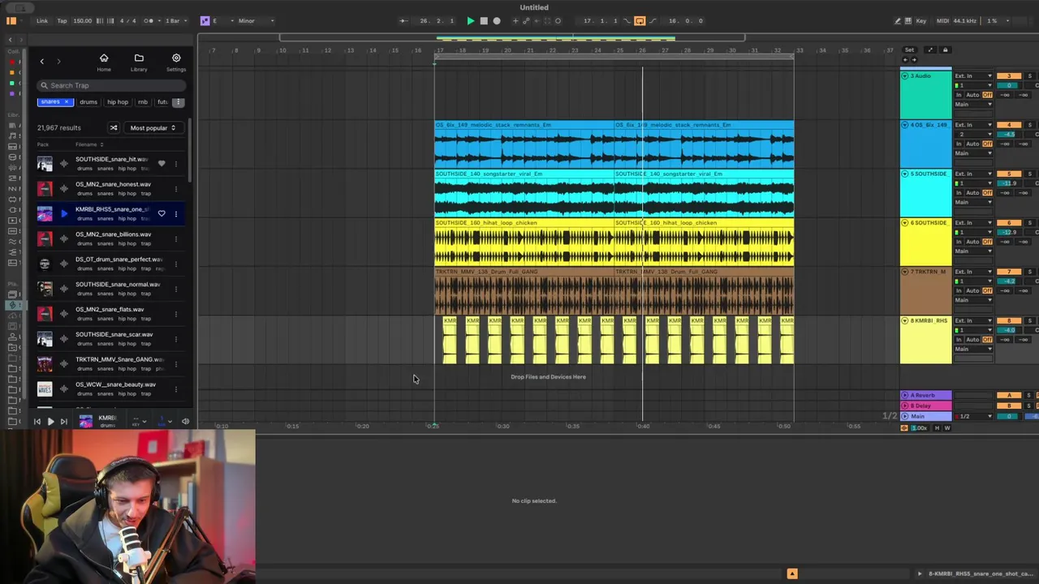Solo the 4 OS_6ix_149 track
This screenshot has width=1039, height=584.
[1030, 125]
